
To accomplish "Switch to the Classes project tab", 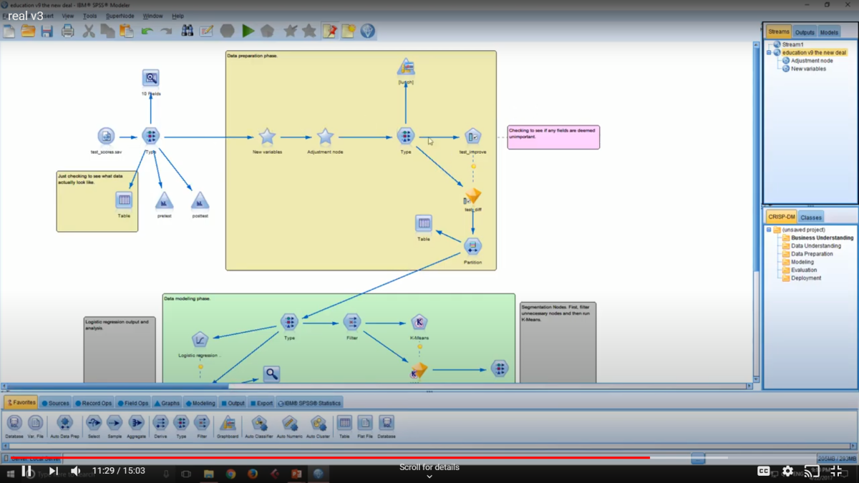I will tap(811, 218).
